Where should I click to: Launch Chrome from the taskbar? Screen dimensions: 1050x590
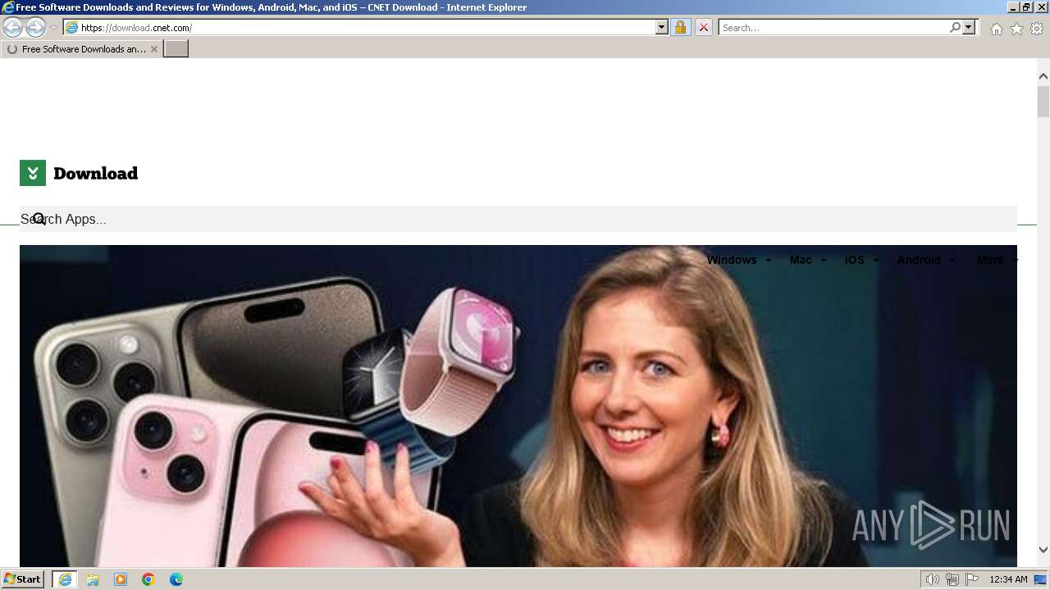[x=148, y=579]
